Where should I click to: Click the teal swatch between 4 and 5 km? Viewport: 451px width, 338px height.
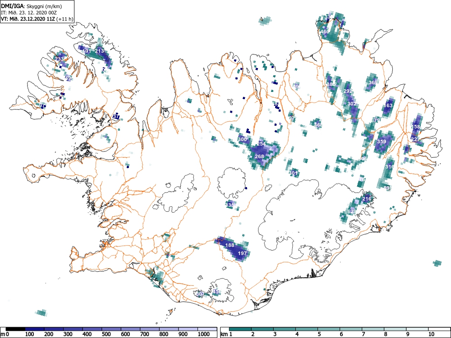point(307,329)
